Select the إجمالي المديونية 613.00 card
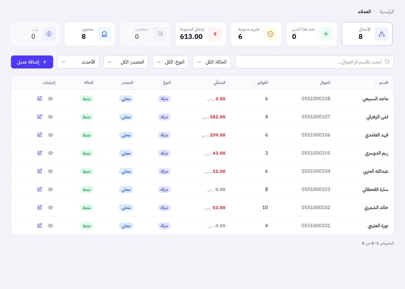 (200, 34)
